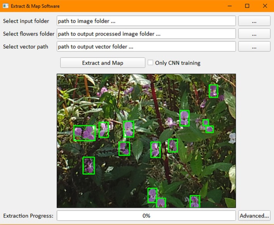The image size is (274, 225).
Task: Click the dark purple flower box at lower left
Action: coord(89,166)
